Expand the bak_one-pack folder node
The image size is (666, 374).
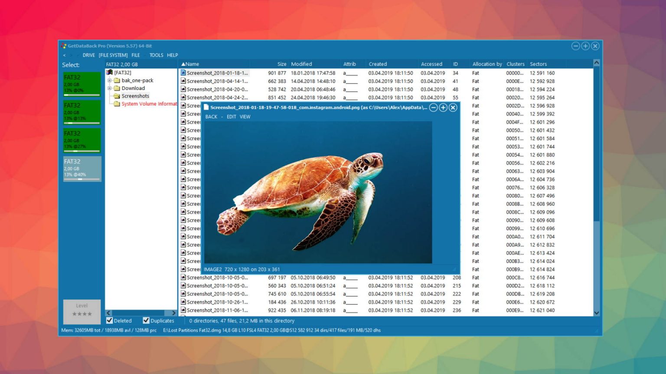click(x=110, y=80)
